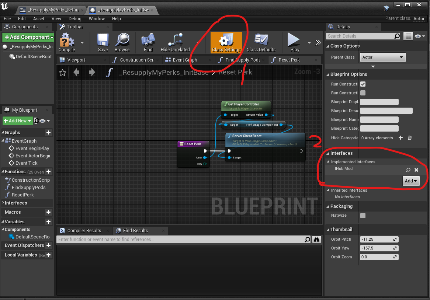Image resolution: width=430 pixels, height=300 pixels.
Task: Switch to Compiler Results tab
Action: [84, 231]
